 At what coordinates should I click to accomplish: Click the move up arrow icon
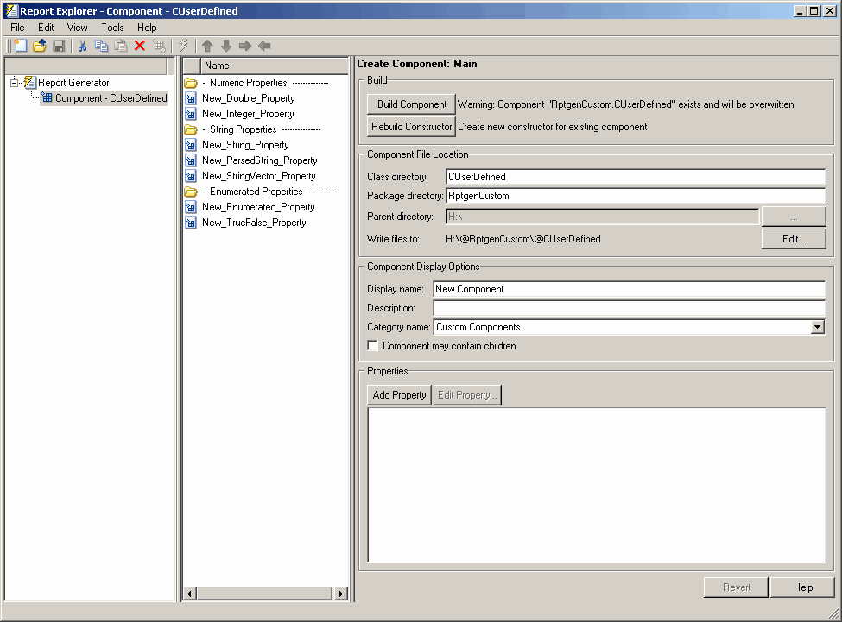pos(207,46)
